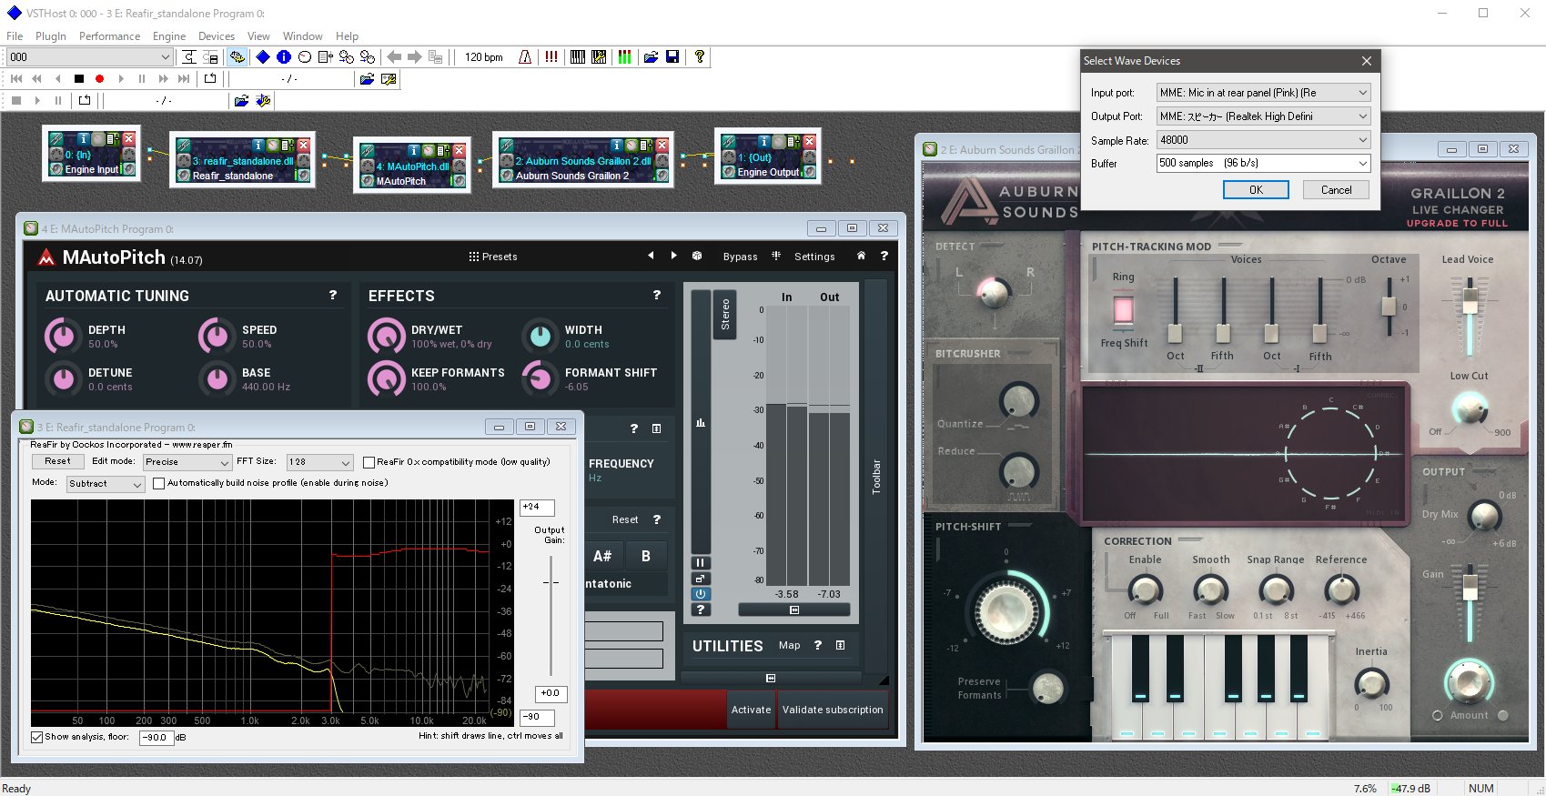This screenshot has width=1546, height=796.
Task: Open the Sample Rate 48000 dropdown
Action: [1263, 140]
